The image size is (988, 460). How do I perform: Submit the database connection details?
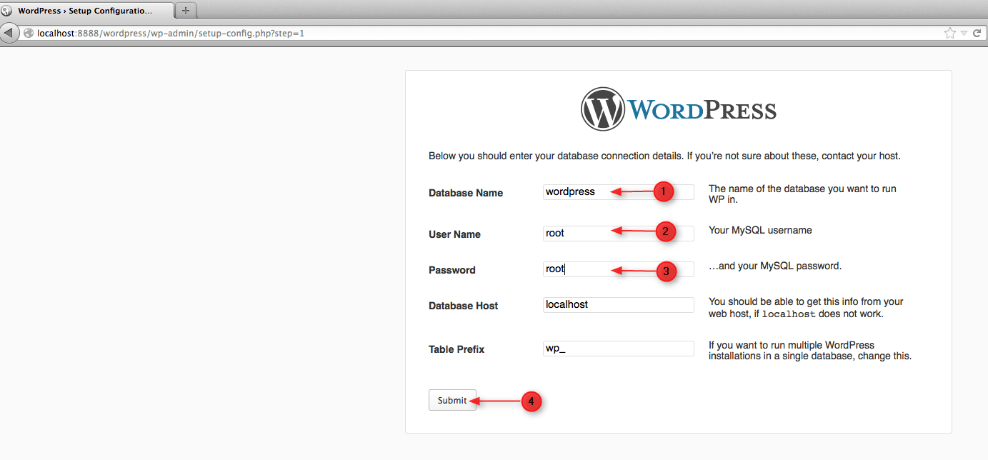pyautogui.click(x=452, y=400)
